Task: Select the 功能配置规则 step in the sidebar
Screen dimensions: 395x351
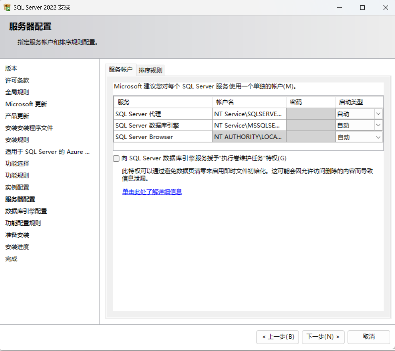Action: pyautogui.click(x=23, y=223)
